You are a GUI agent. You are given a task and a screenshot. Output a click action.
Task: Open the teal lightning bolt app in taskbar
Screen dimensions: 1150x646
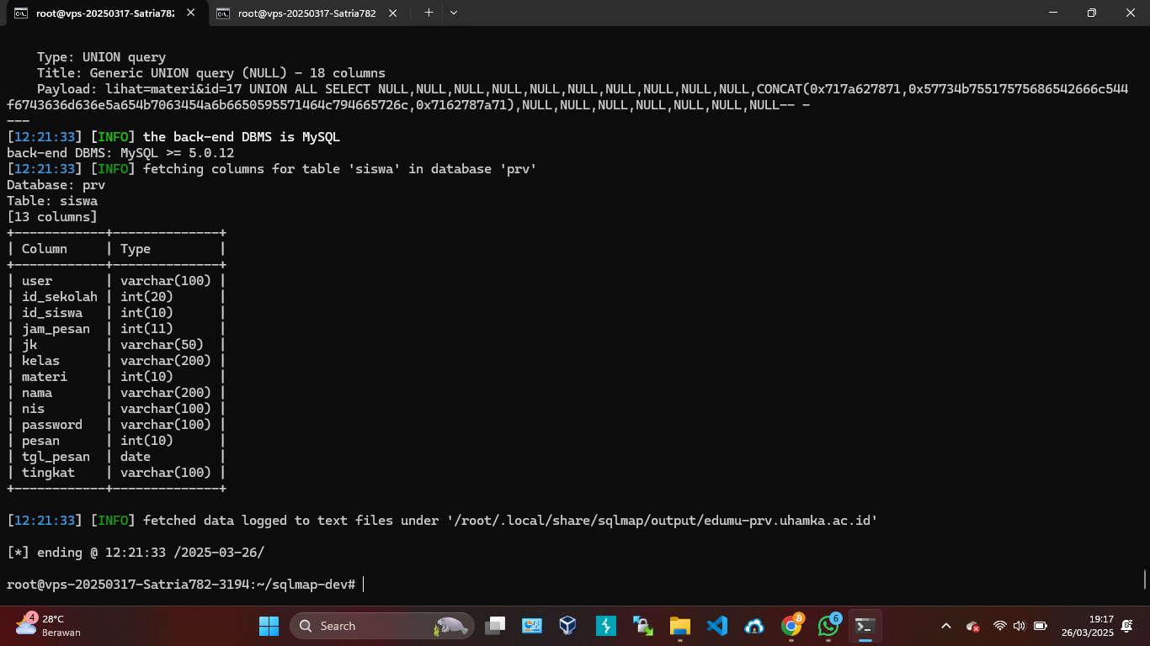(x=605, y=626)
